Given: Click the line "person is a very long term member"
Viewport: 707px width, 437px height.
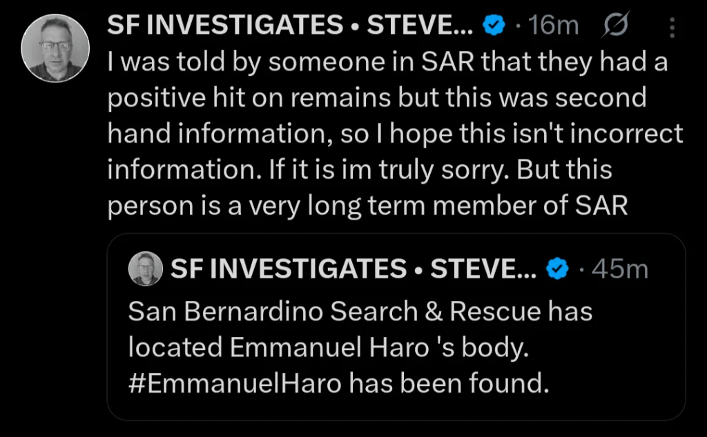Looking at the screenshot, I should point(367,206).
